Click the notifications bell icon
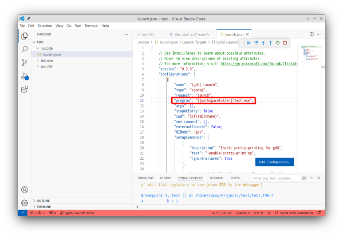The height and width of the screenshot is (237, 343). (319, 213)
